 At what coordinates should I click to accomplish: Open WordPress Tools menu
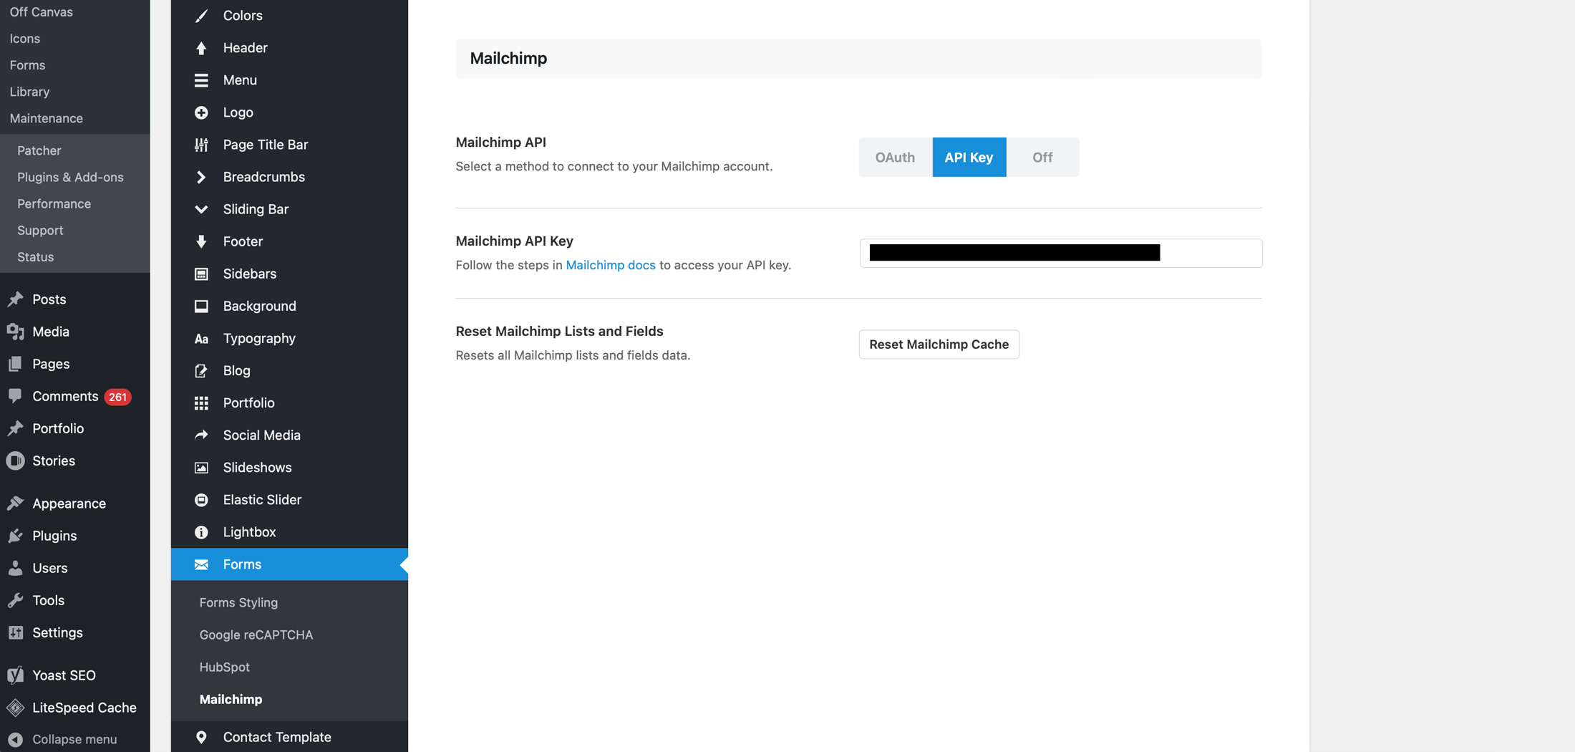point(48,600)
